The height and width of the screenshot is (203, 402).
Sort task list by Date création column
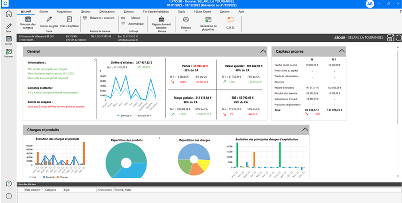tap(32, 190)
